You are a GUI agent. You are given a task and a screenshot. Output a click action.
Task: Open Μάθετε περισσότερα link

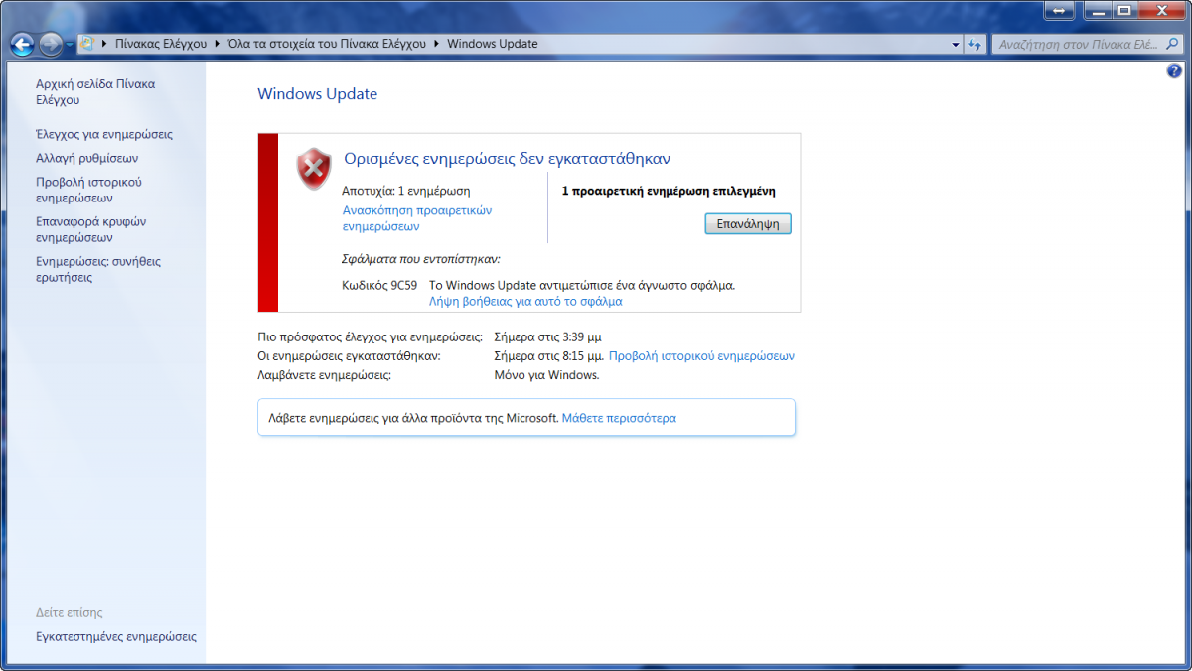(619, 418)
